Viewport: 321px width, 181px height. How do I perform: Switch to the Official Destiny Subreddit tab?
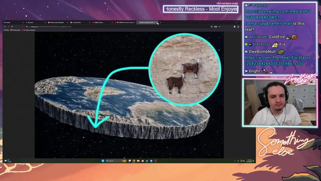tap(57, 23)
